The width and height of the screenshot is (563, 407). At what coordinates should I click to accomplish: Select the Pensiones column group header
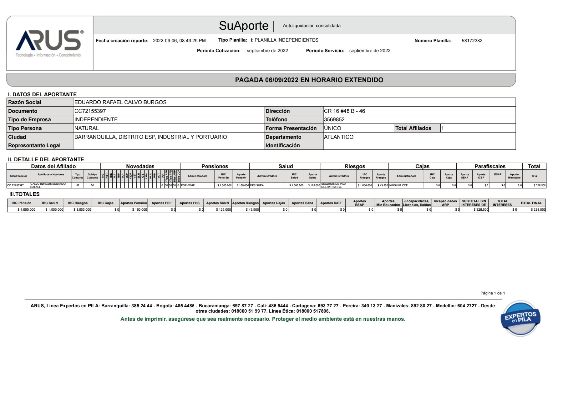(215, 166)
